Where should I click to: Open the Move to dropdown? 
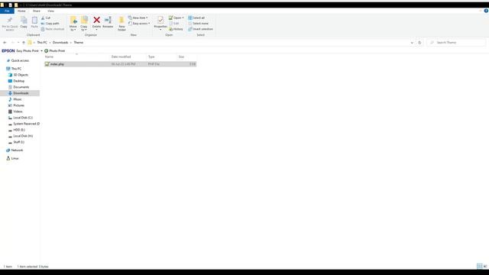pos(73,24)
